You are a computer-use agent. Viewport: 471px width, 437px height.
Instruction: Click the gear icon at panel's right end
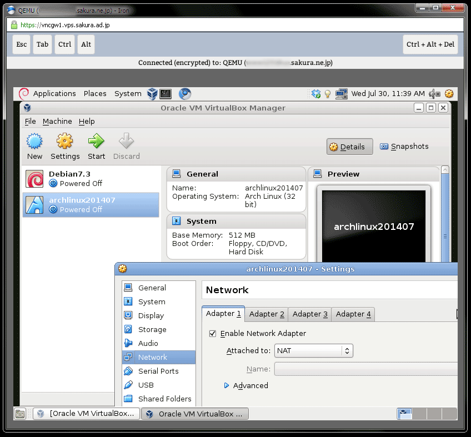449,94
